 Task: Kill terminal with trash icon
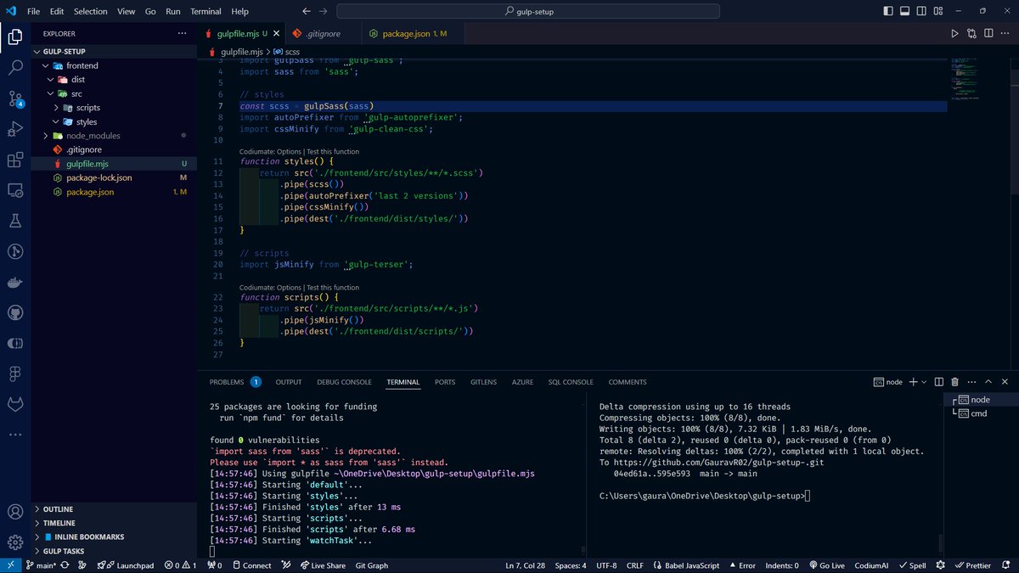954,382
